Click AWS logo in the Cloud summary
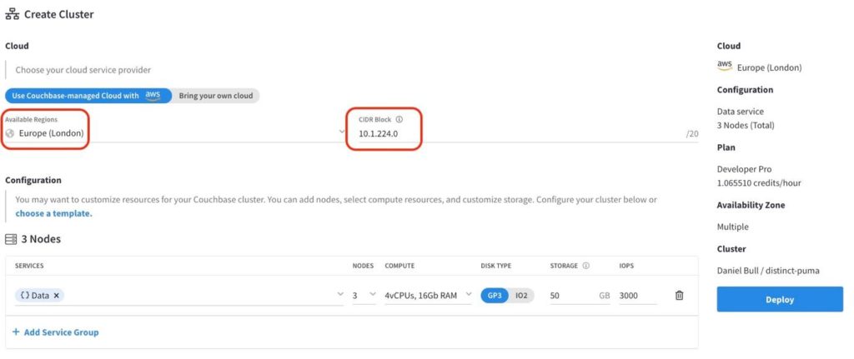The image size is (854, 359). coord(725,66)
